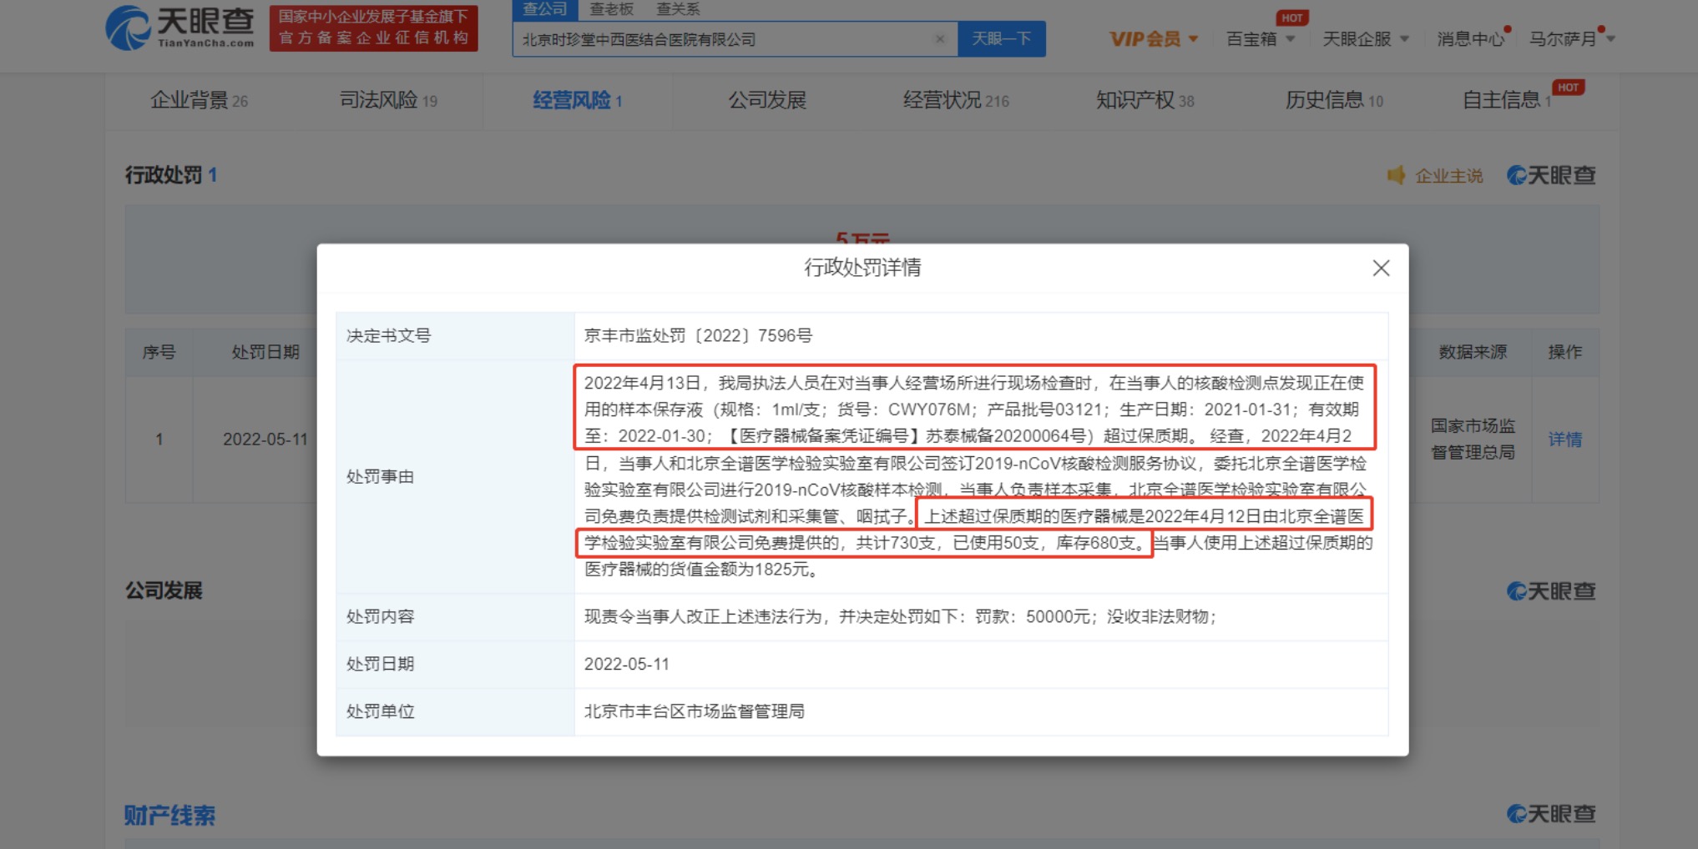Click the 处罚日期 value 2022-05-11 in dialog
Image resolution: width=1698 pixels, height=849 pixels.
pyautogui.click(x=626, y=665)
